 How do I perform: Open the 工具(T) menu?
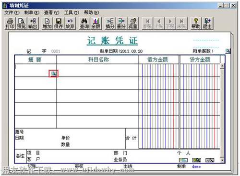coord(72,12)
